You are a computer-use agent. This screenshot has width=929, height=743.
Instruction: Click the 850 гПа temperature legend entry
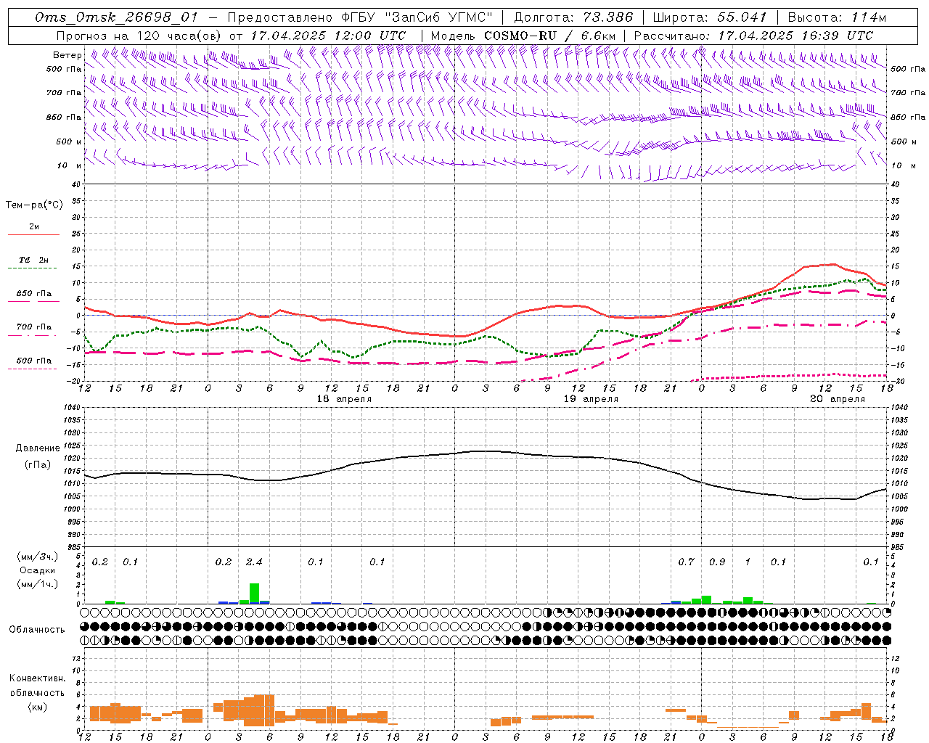pos(34,294)
